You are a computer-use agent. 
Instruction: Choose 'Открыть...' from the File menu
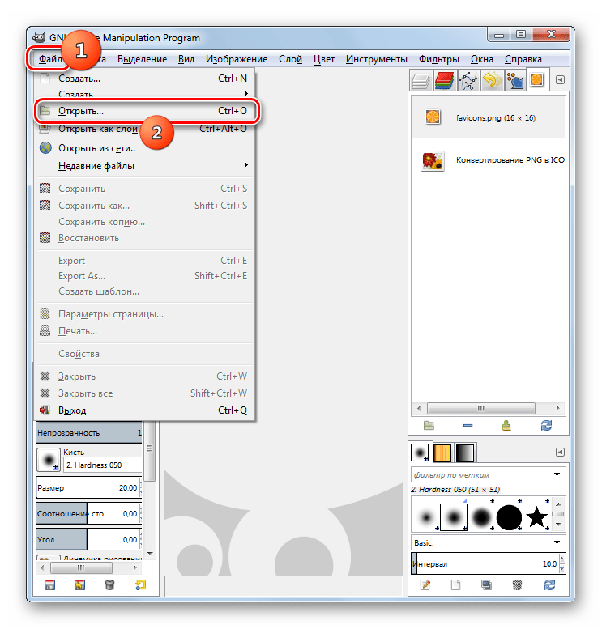click(147, 111)
